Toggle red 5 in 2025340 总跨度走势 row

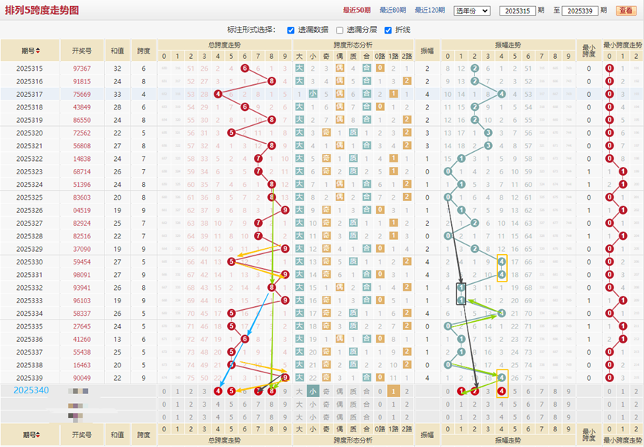coord(232,391)
